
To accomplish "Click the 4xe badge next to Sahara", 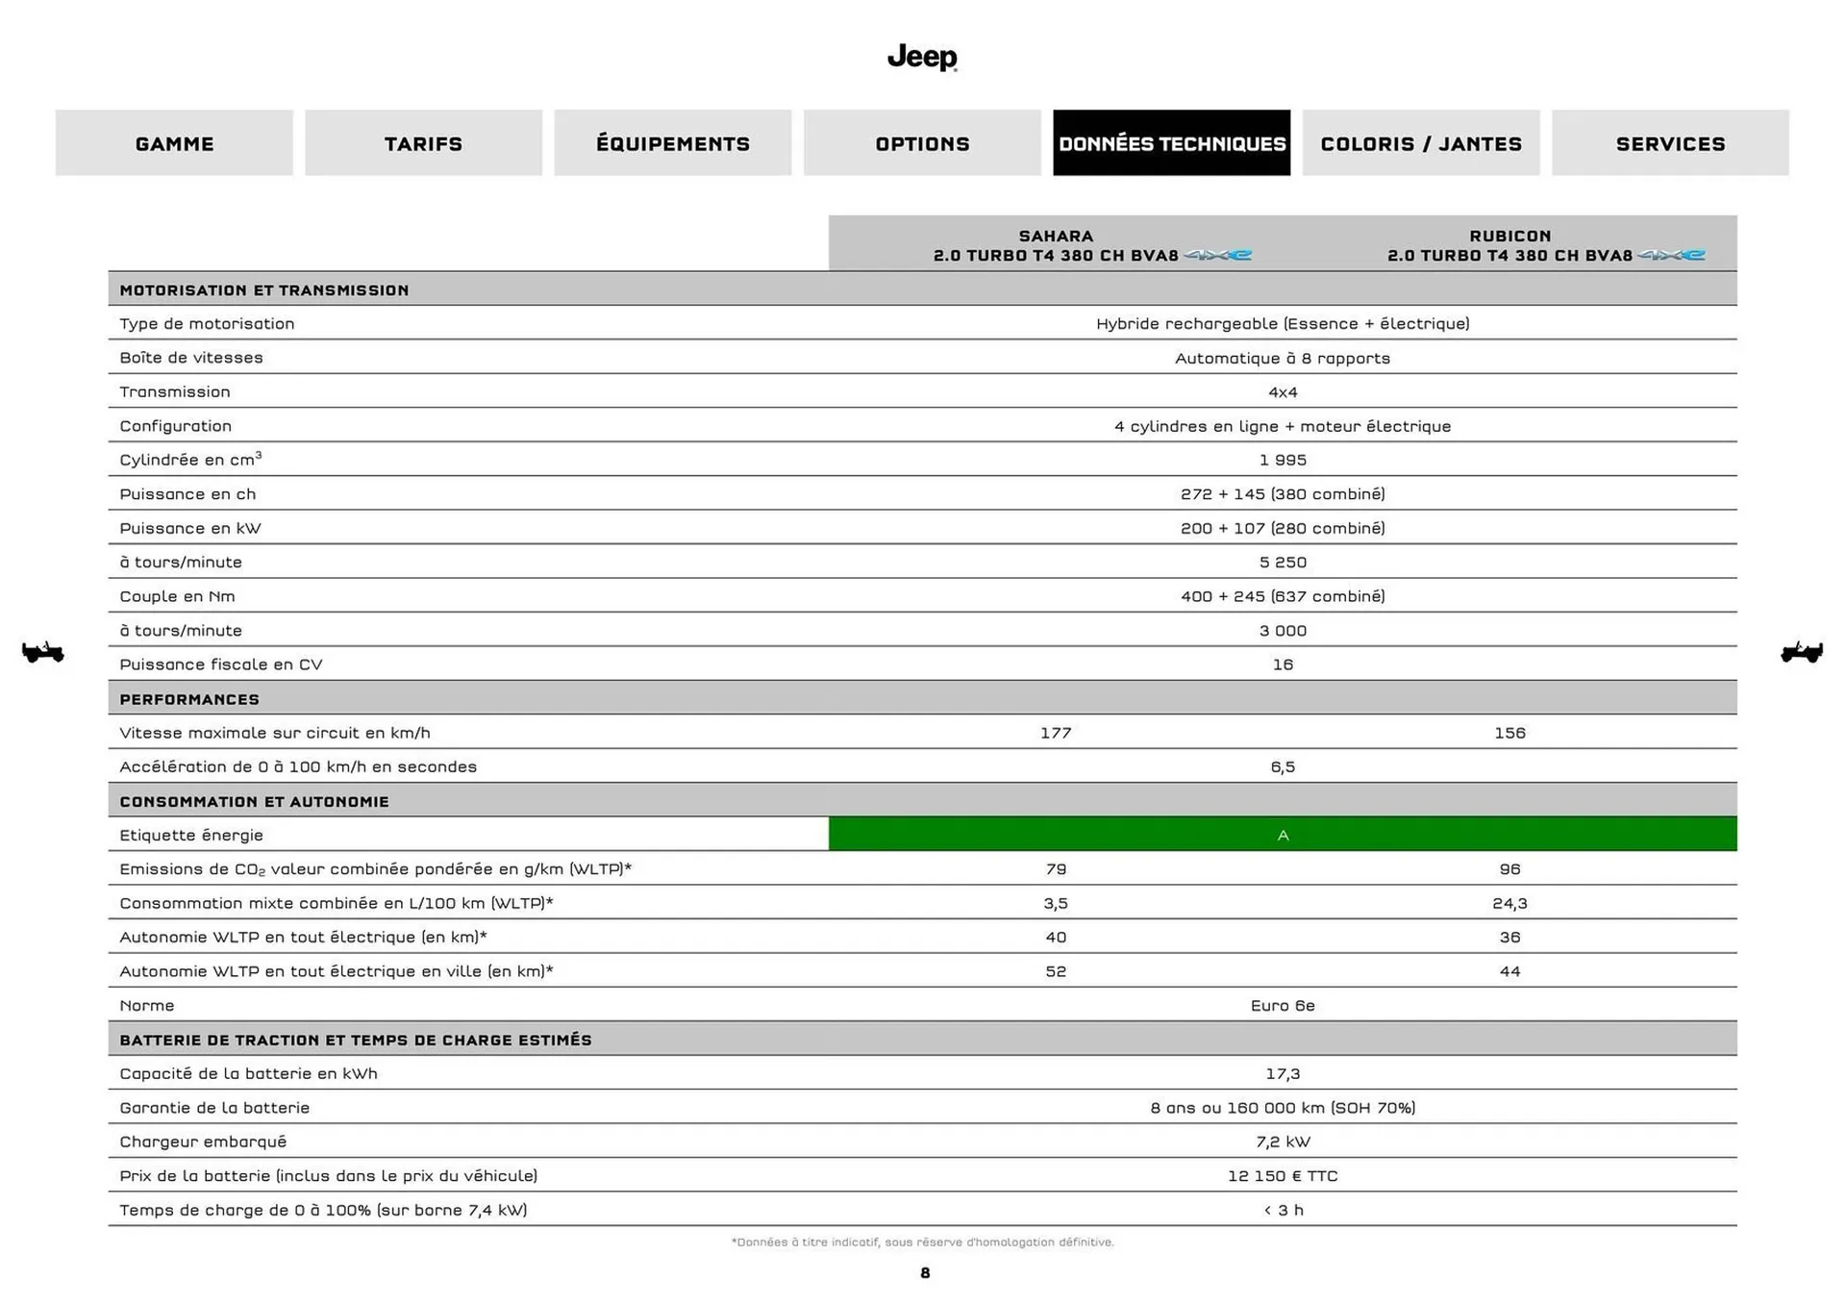I will point(1218,255).
